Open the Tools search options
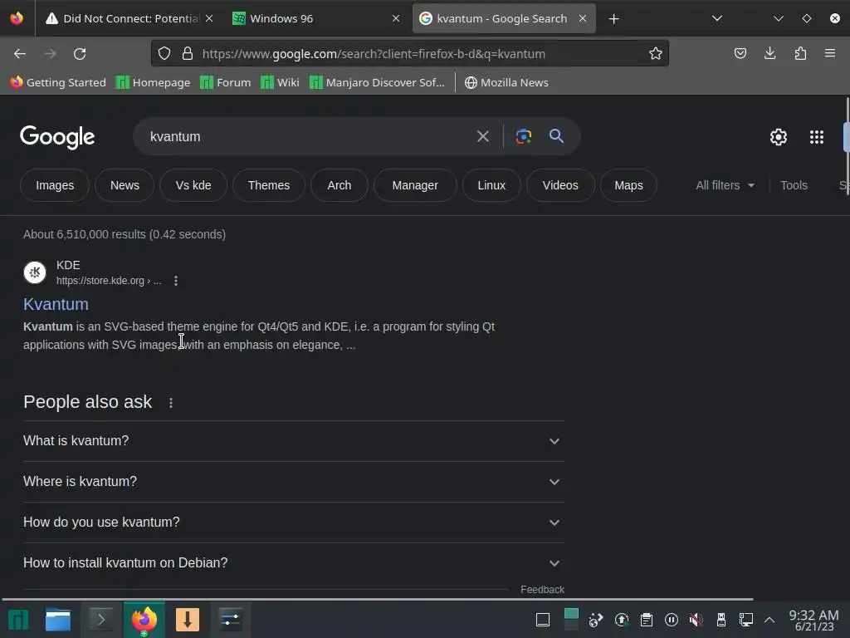This screenshot has height=638, width=850. (x=794, y=185)
